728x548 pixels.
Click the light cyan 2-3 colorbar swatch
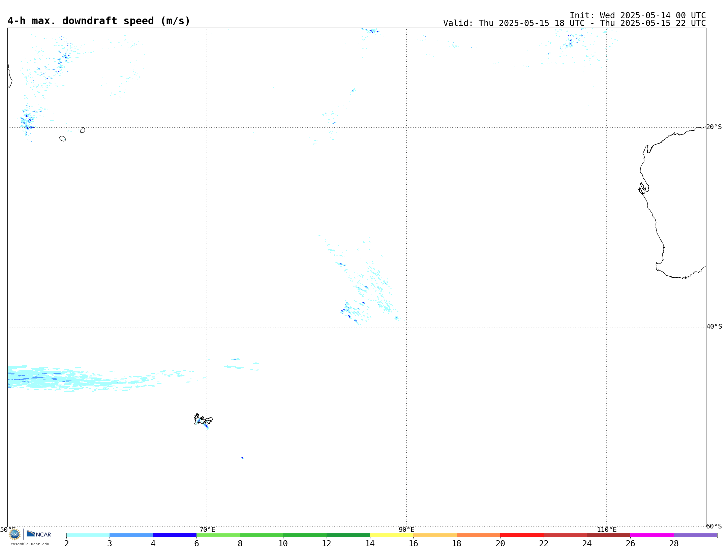(88, 535)
